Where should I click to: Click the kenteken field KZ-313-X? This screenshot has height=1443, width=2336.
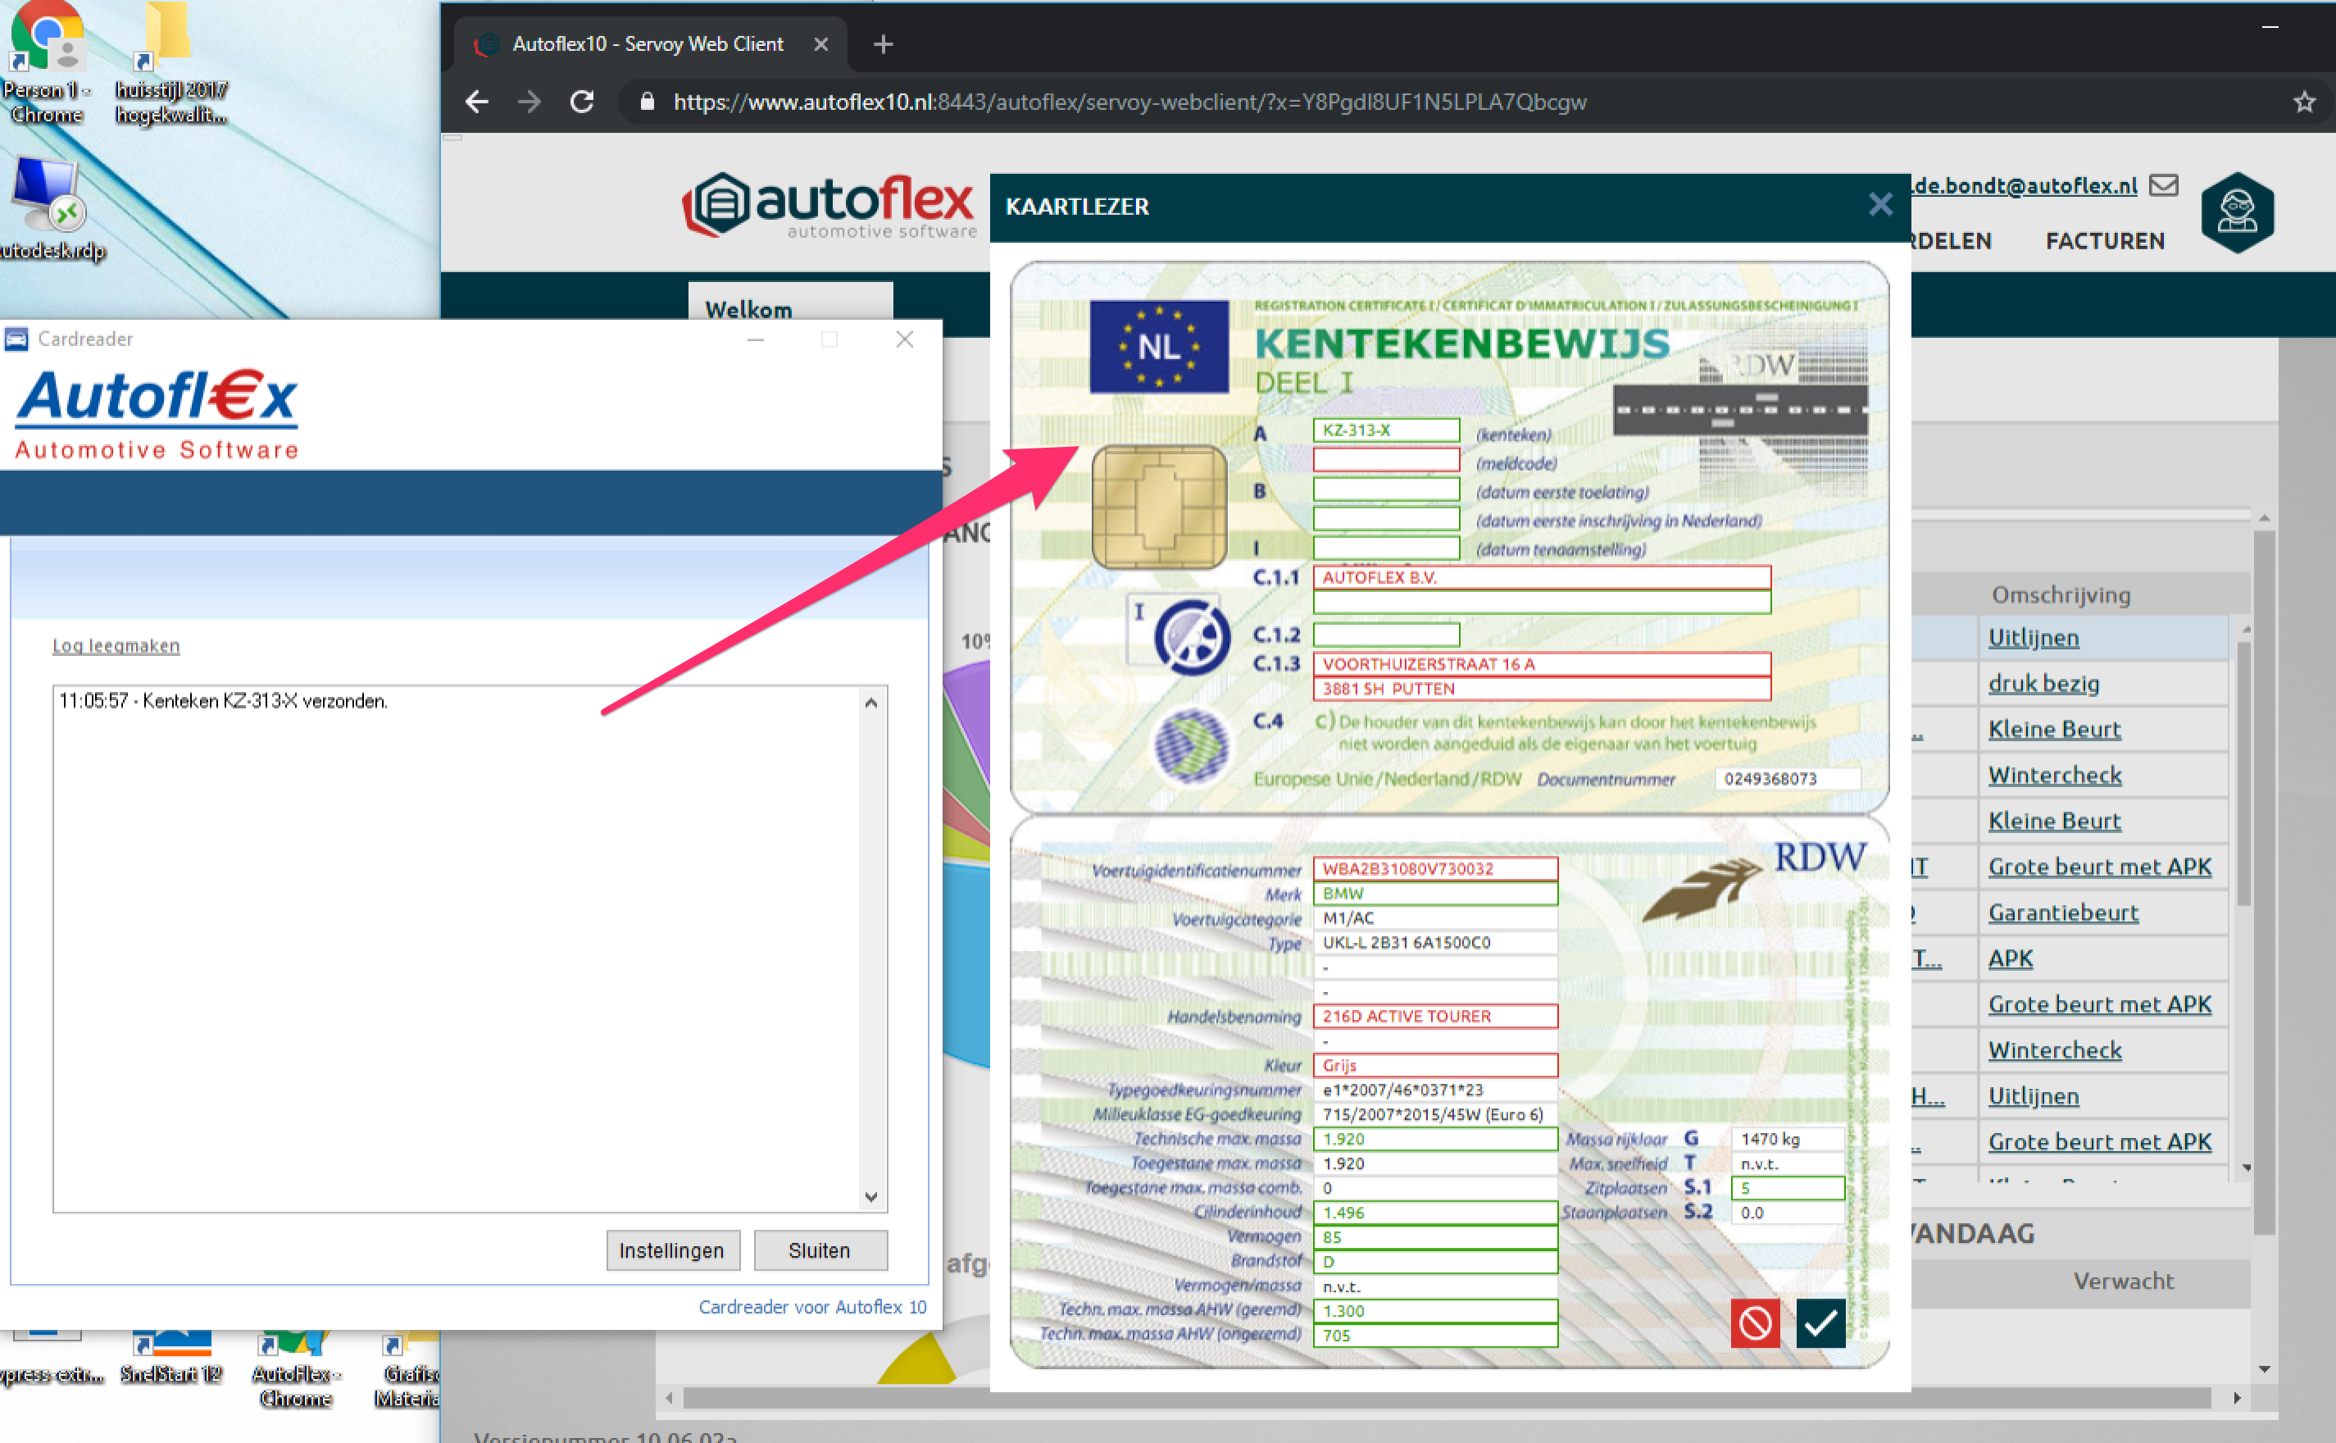[x=1385, y=430]
